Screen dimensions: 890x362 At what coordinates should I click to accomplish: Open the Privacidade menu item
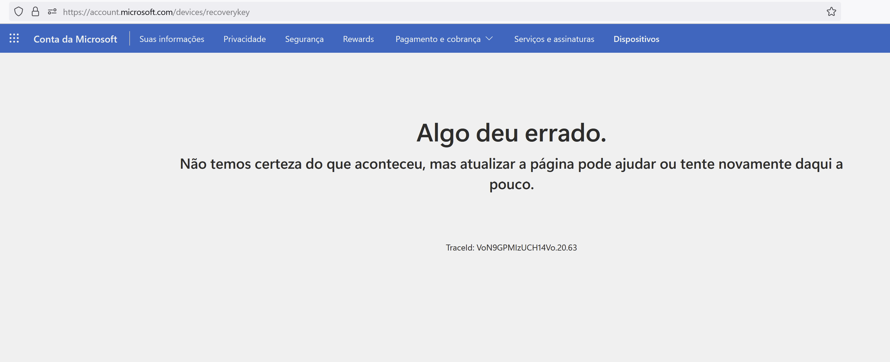click(245, 39)
